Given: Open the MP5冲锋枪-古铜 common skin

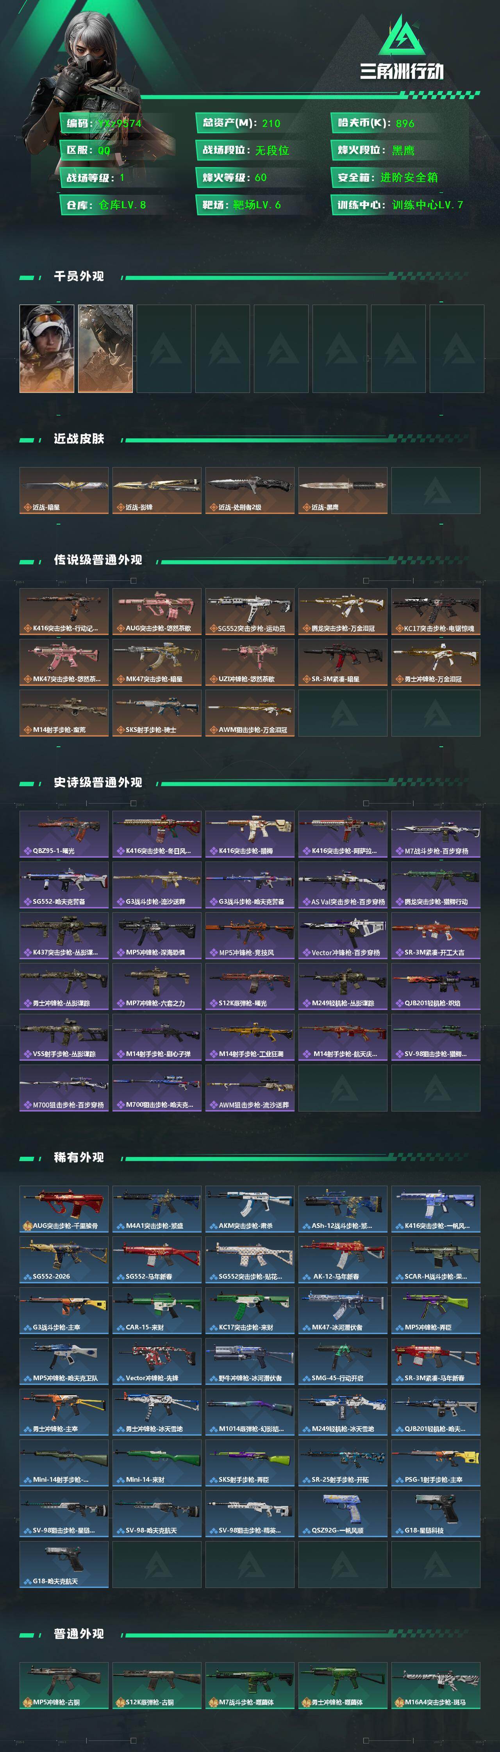Looking at the screenshot, I should (x=64, y=1685).
